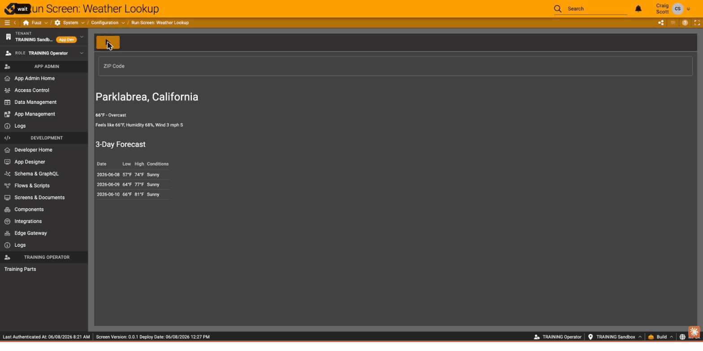Viewport: 703px width, 351px height.
Task: Collapse sidebar with back chevron
Action: point(15,23)
